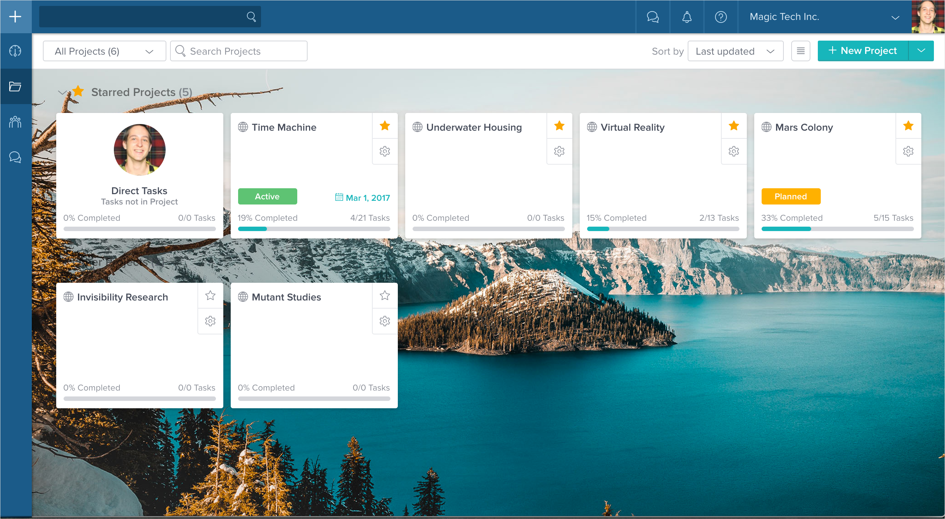Star the Invisibility Research project
945x519 pixels.
point(210,295)
